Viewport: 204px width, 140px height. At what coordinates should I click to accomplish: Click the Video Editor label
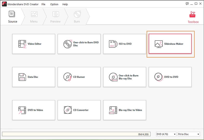[x=35, y=44]
